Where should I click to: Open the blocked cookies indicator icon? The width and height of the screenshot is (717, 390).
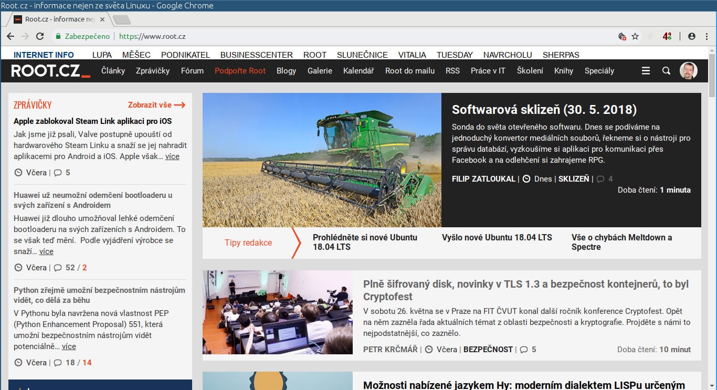622,36
